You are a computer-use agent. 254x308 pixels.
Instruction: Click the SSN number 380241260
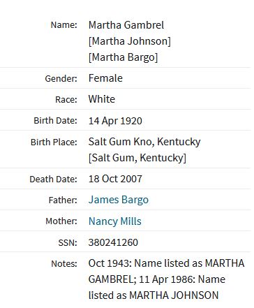pyautogui.click(x=113, y=242)
